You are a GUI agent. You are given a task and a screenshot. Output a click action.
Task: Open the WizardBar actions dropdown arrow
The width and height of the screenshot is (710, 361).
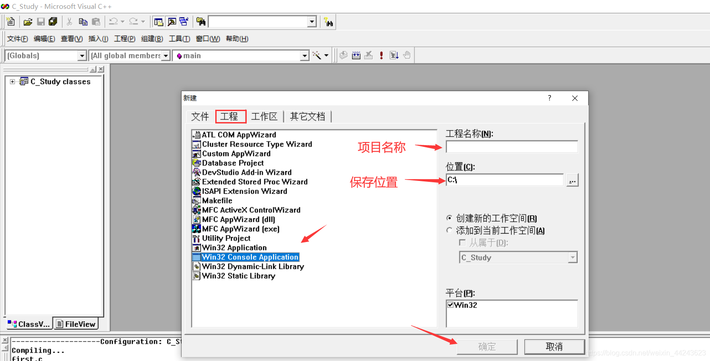point(326,55)
